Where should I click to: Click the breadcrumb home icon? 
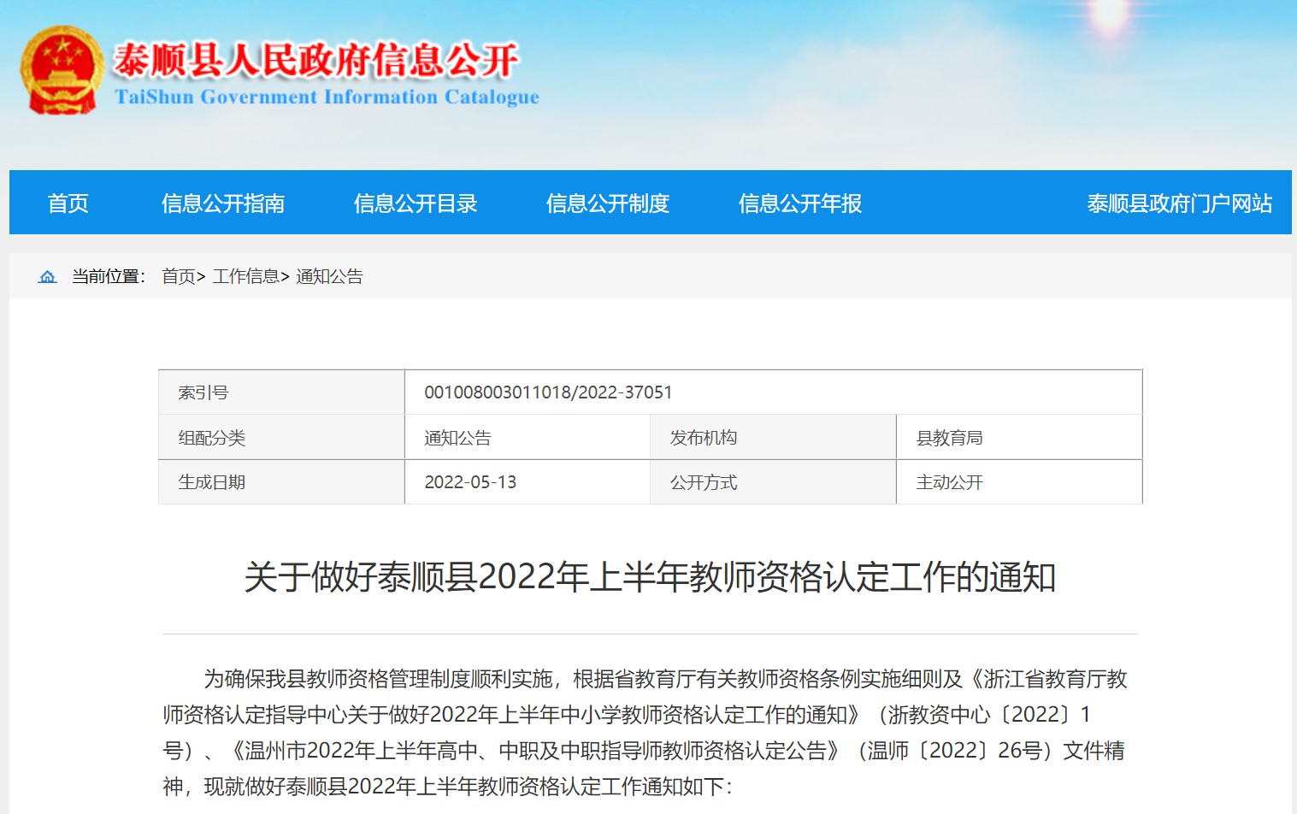(x=48, y=276)
